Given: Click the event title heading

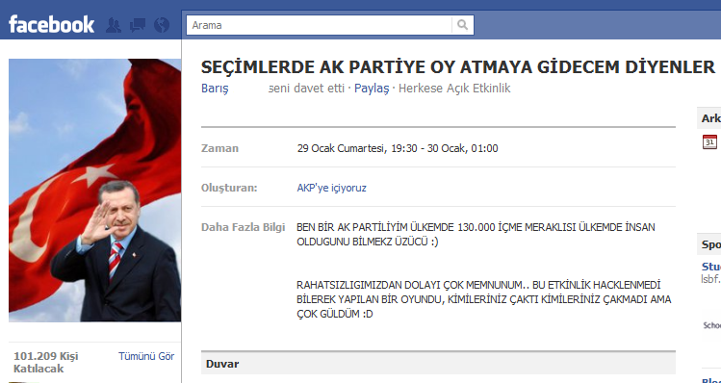Looking at the screenshot, I should click(x=458, y=67).
